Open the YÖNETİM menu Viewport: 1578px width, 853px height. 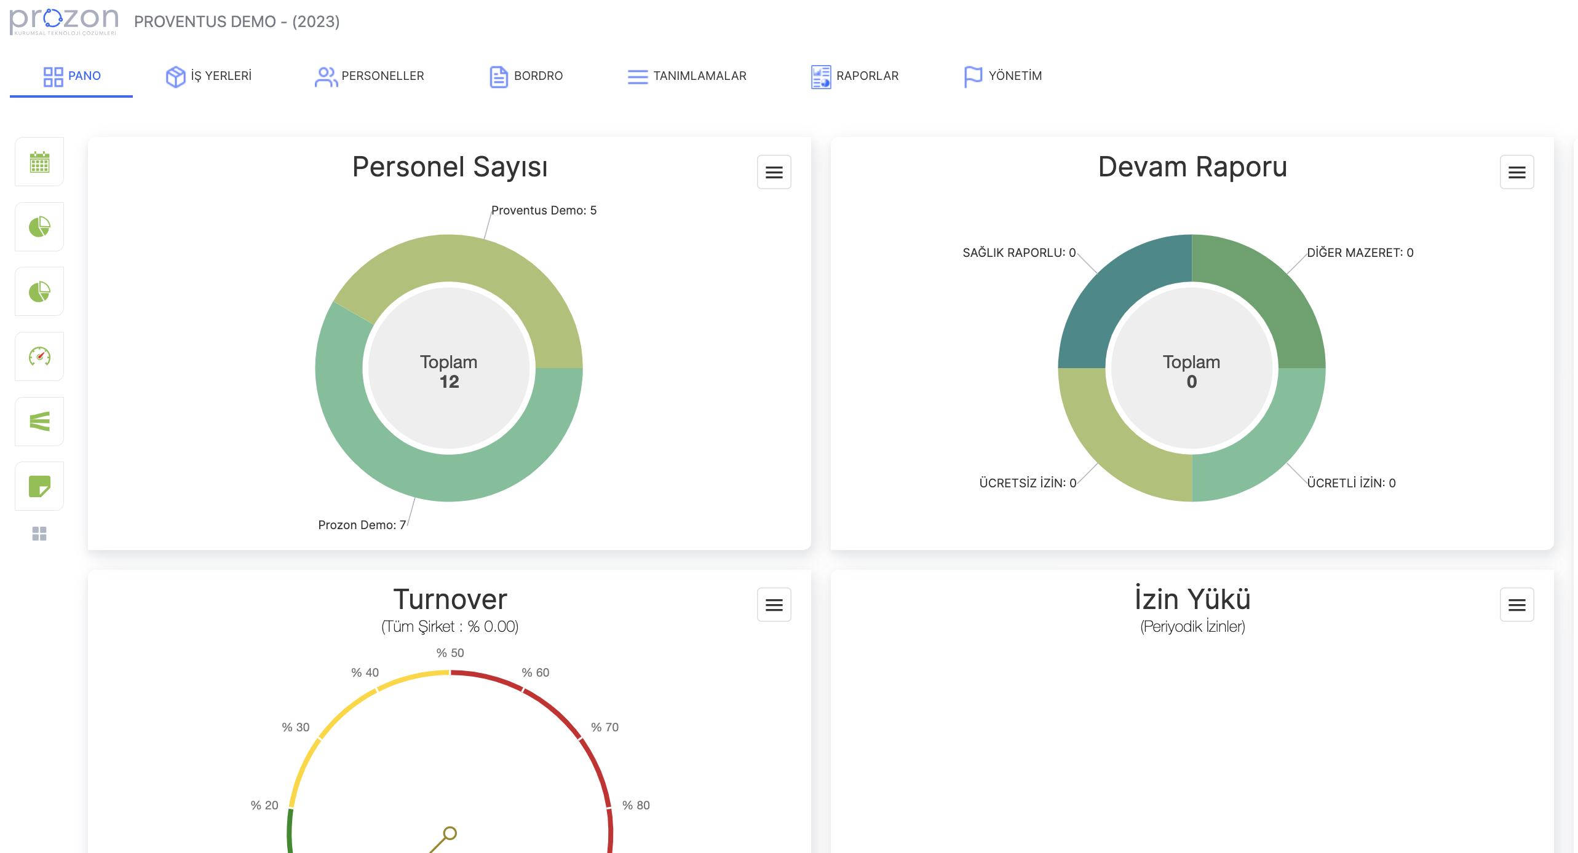pos(1003,76)
